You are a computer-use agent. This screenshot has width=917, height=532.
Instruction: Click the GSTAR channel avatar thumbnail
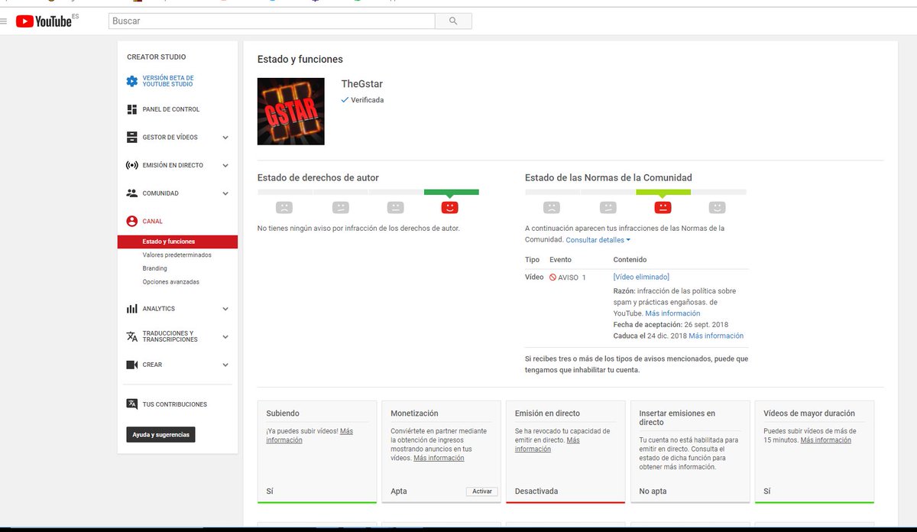tap(291, 112)
